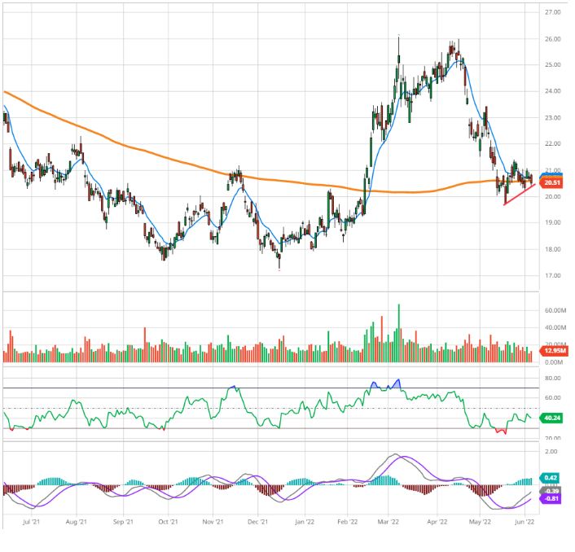Click the Jul '21 date label

(x=31, y=522)
